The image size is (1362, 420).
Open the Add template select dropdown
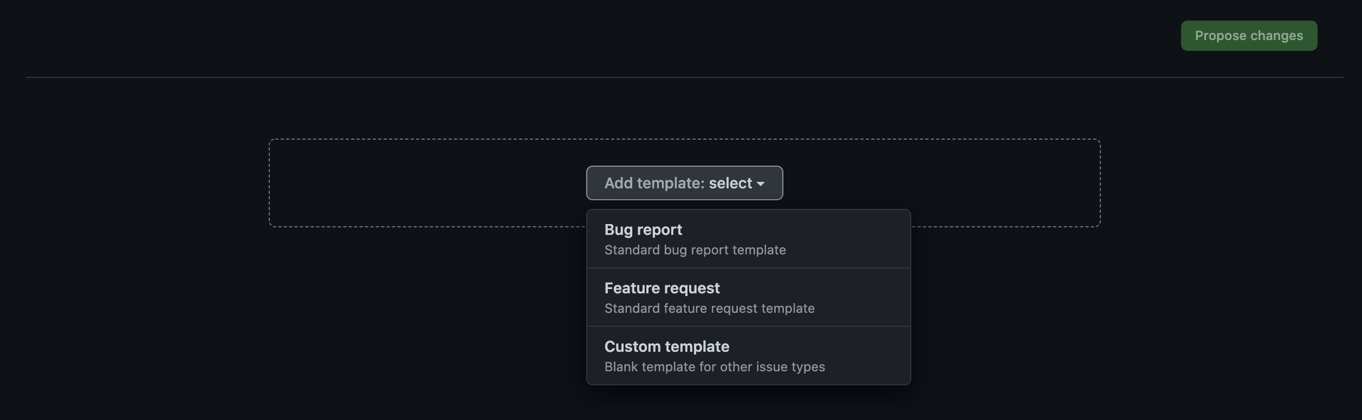click(x=684, y=183)
